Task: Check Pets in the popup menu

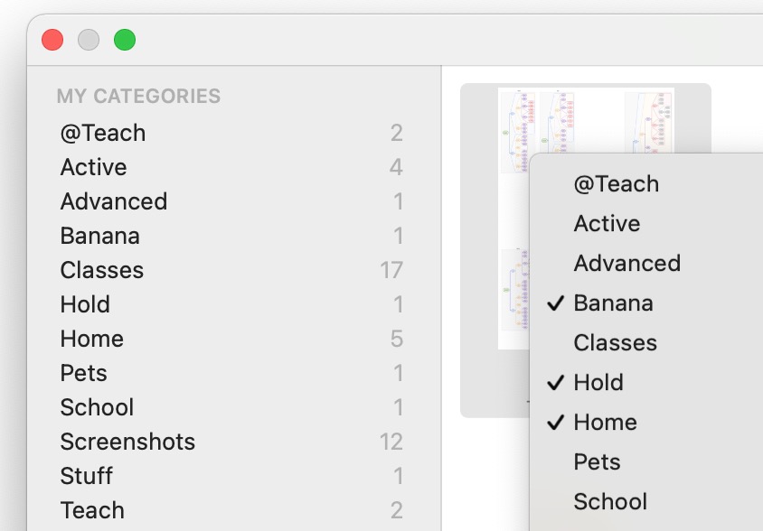Action: point(597,462)
